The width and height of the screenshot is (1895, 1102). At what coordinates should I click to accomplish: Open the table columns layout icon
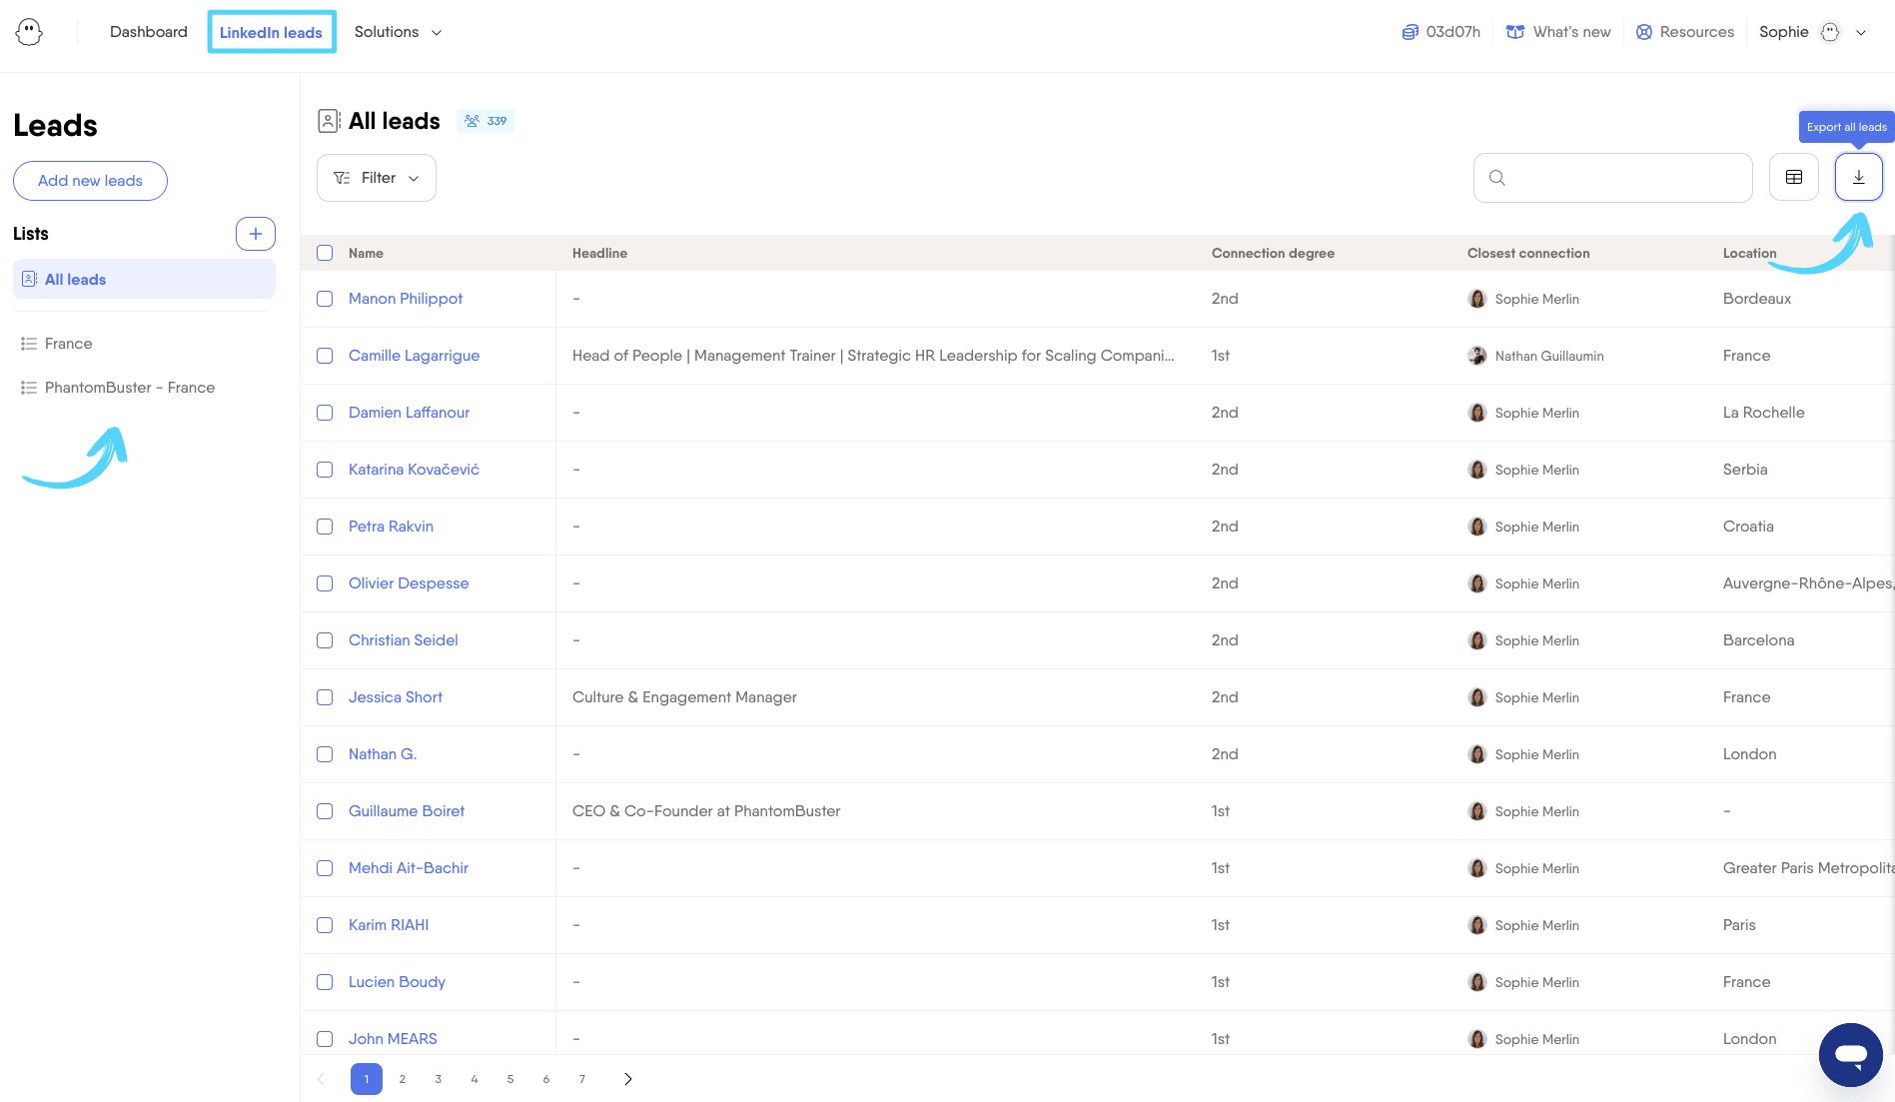coord(1793,177)
